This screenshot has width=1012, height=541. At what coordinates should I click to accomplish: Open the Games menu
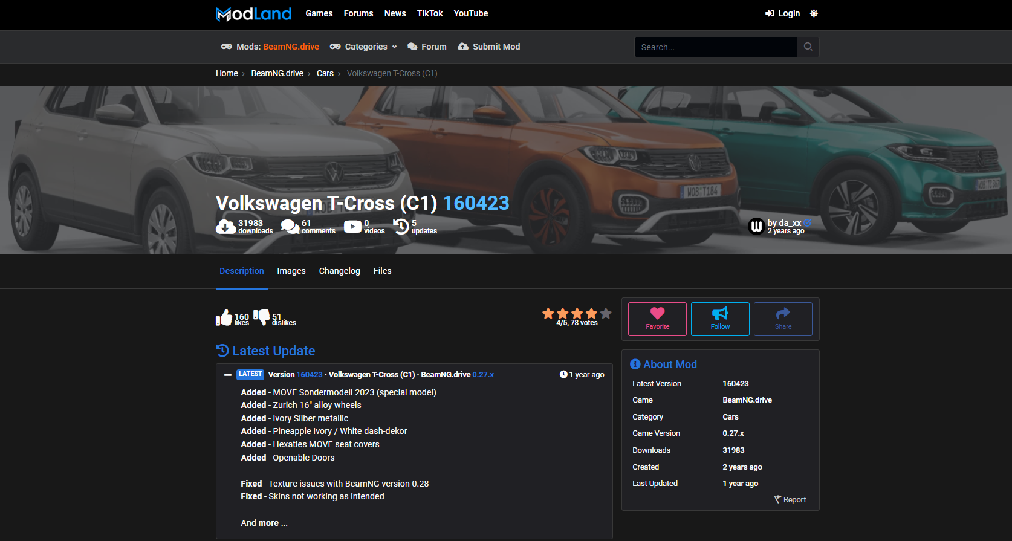[319, 13]
